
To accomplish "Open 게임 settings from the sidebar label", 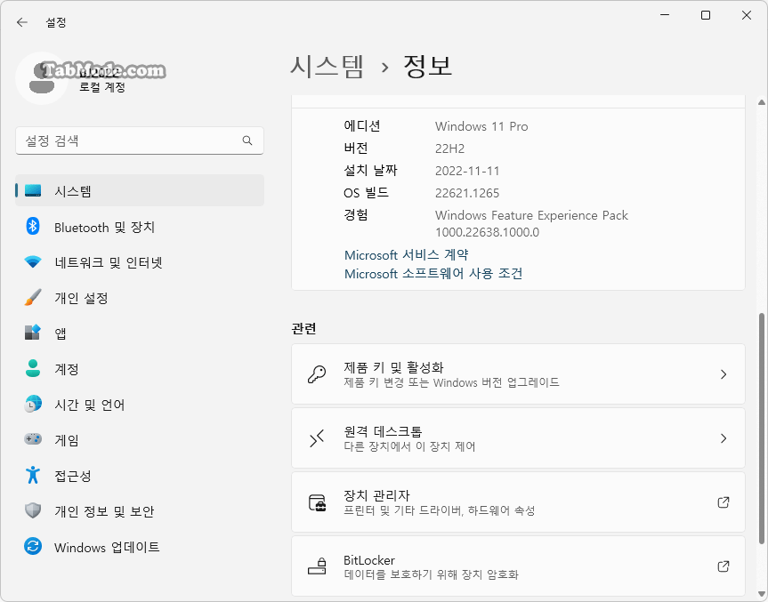I will click(67, 440).
